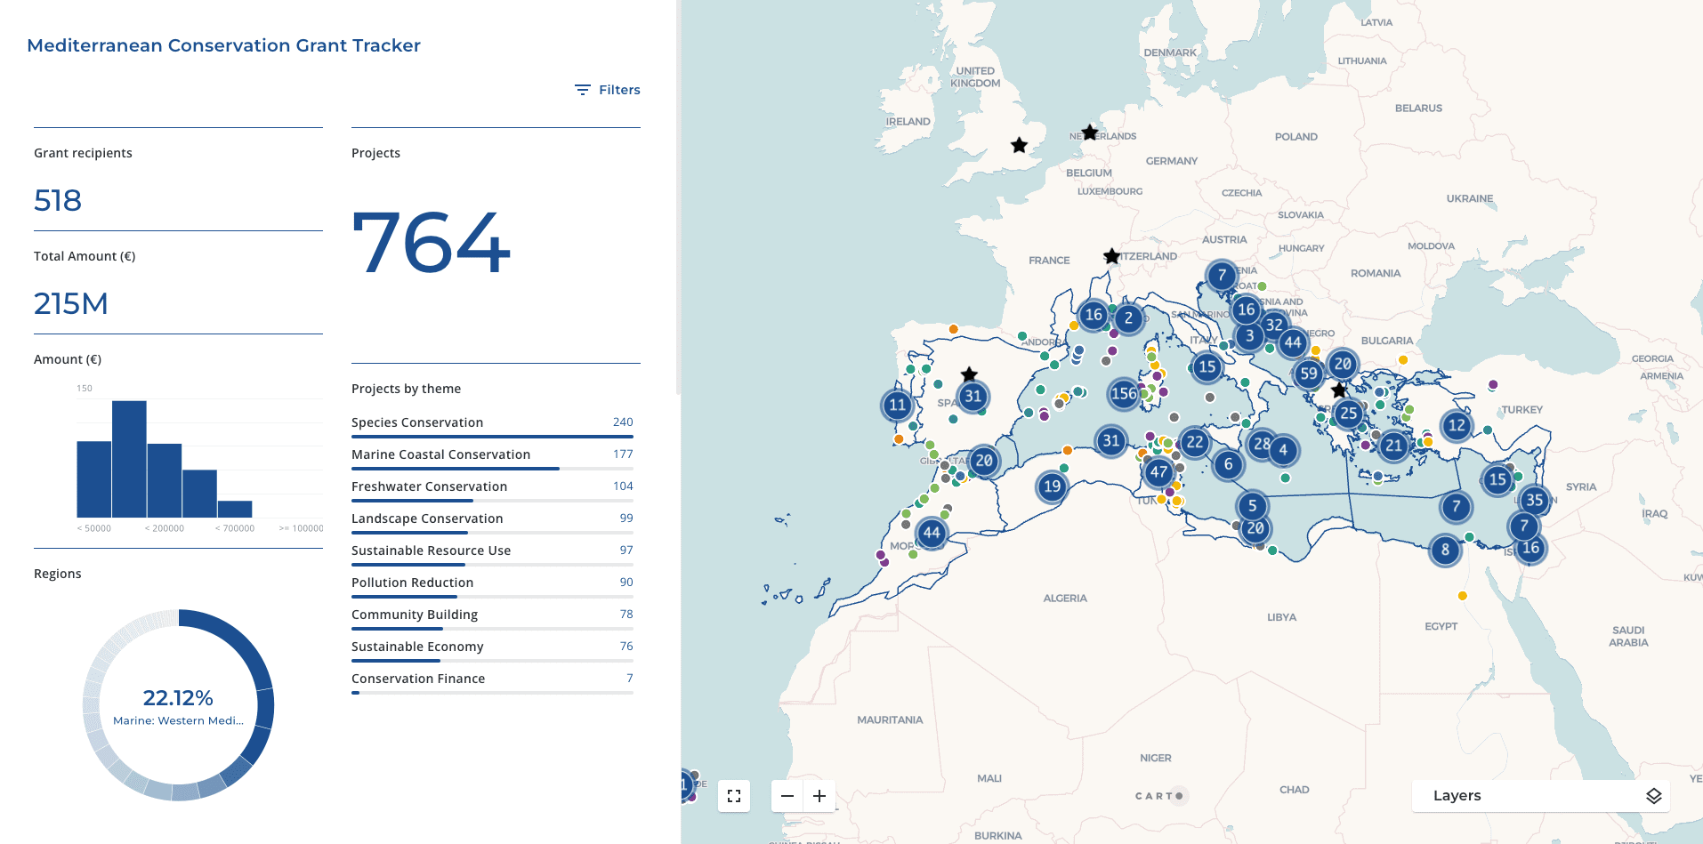Viewport: 1703px width, 844px height.
Task: Click the star marker in Greece
Action: tap(1338, 389)
